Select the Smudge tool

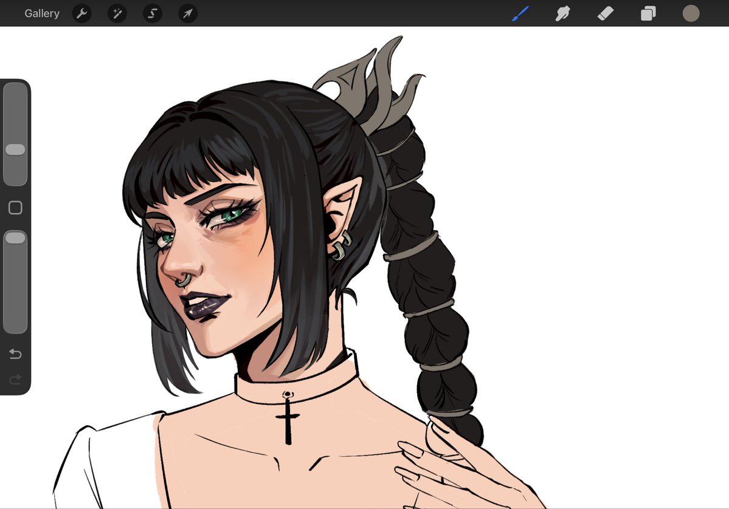click(562, 13)
